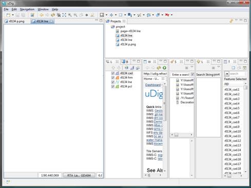Click the Demo WMS quick link
Screen dimensions: 251x188
158,122
